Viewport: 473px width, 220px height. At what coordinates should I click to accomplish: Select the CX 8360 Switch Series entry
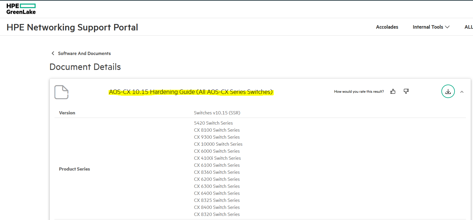(217, 172)
